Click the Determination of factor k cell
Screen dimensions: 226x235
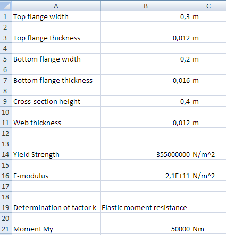[x=56, y=207]
